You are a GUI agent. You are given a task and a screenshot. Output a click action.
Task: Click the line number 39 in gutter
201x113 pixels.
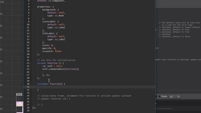(x=28, y=111)
